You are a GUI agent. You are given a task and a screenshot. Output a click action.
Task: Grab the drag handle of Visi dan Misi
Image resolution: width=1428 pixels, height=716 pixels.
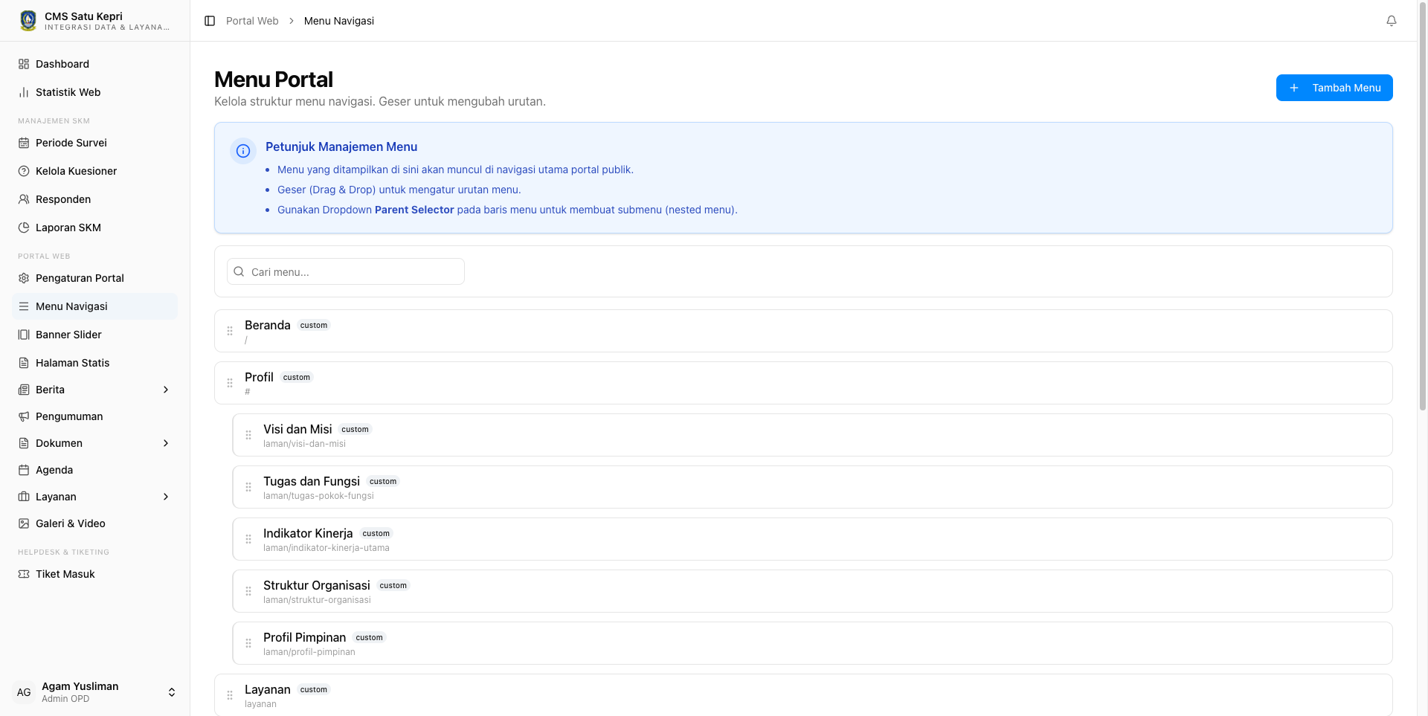[x=248, y=435]
